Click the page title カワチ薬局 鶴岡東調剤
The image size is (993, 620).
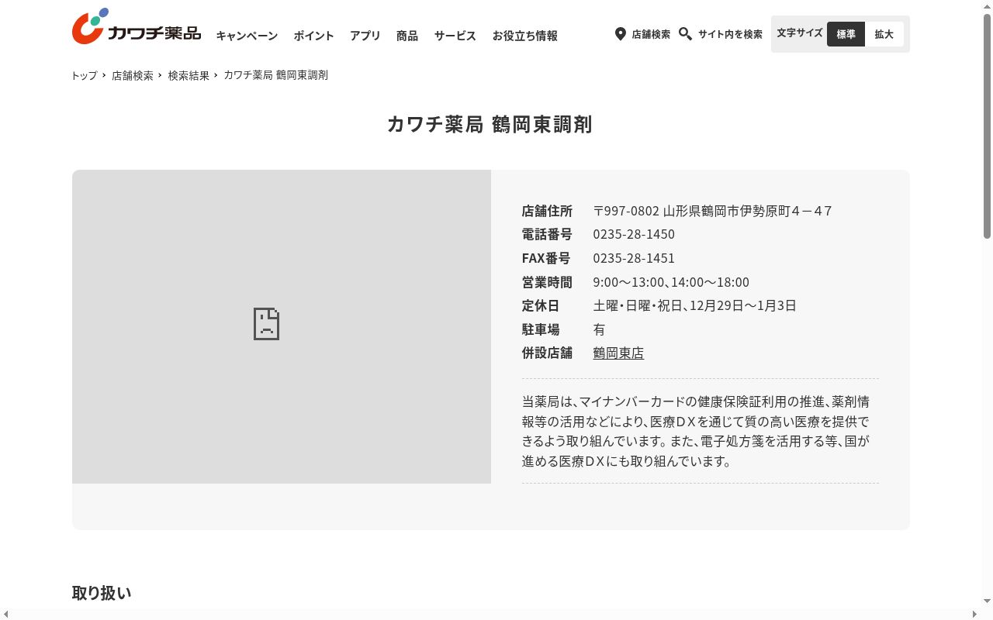coord(490,124)
